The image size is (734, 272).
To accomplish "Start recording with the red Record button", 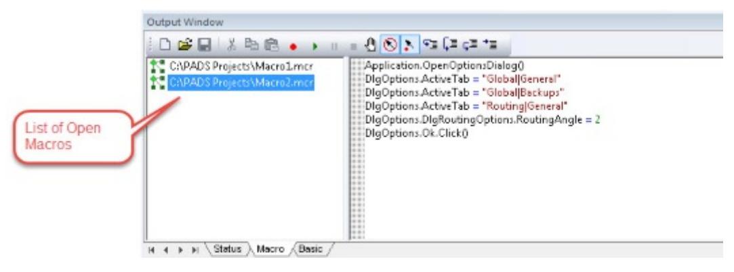I will tap(293, 47).
